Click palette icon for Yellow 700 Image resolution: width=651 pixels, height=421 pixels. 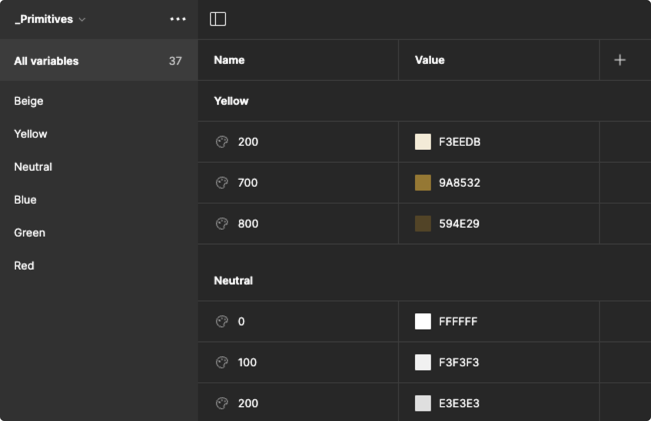[x=222, y=183]
